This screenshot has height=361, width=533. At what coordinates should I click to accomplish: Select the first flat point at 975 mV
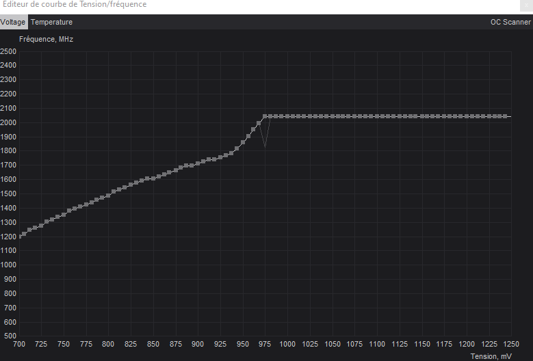[265, 116]
